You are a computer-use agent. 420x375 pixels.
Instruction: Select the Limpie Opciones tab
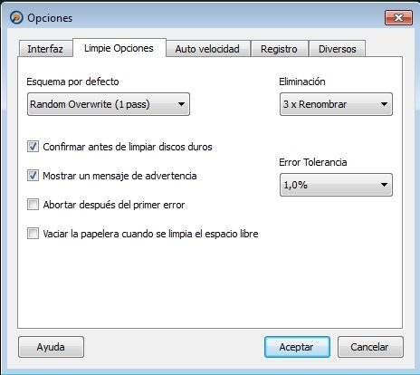pyautogui.click(x=119, y=48)
